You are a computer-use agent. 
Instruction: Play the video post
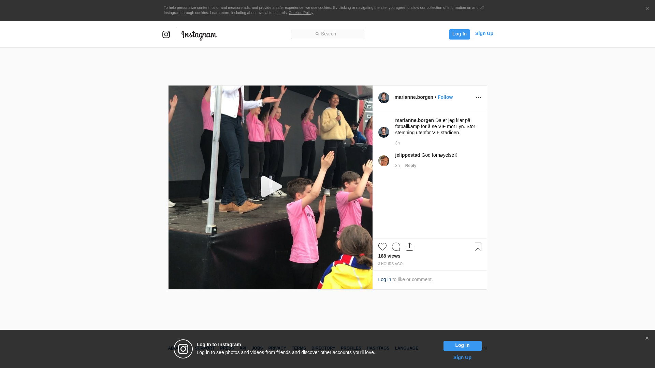pos(271,186)
